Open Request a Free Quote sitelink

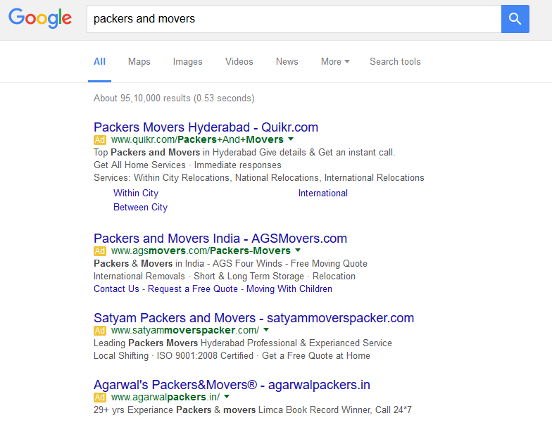coord(193,288)
